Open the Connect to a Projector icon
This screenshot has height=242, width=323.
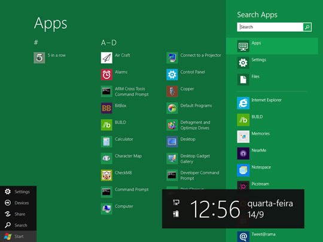172,57
